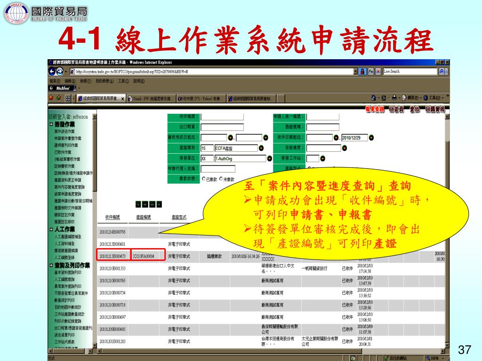Open the 簽發工作站 dropdown button

coord(322,159)
